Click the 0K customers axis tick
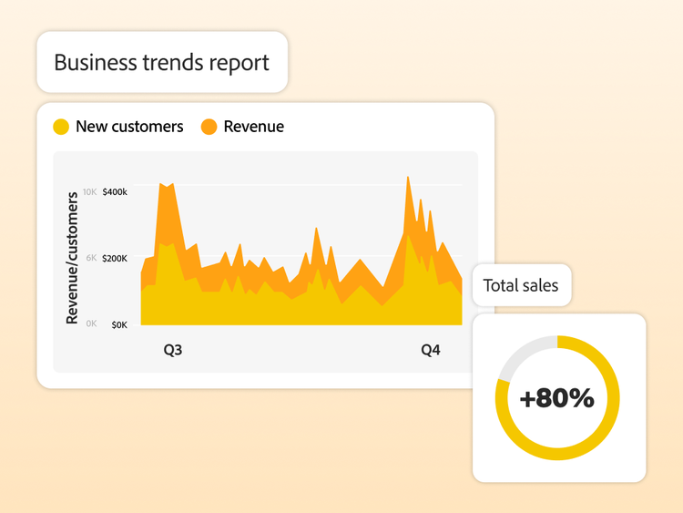The image size is (683, 513). (x=90, y=324)
